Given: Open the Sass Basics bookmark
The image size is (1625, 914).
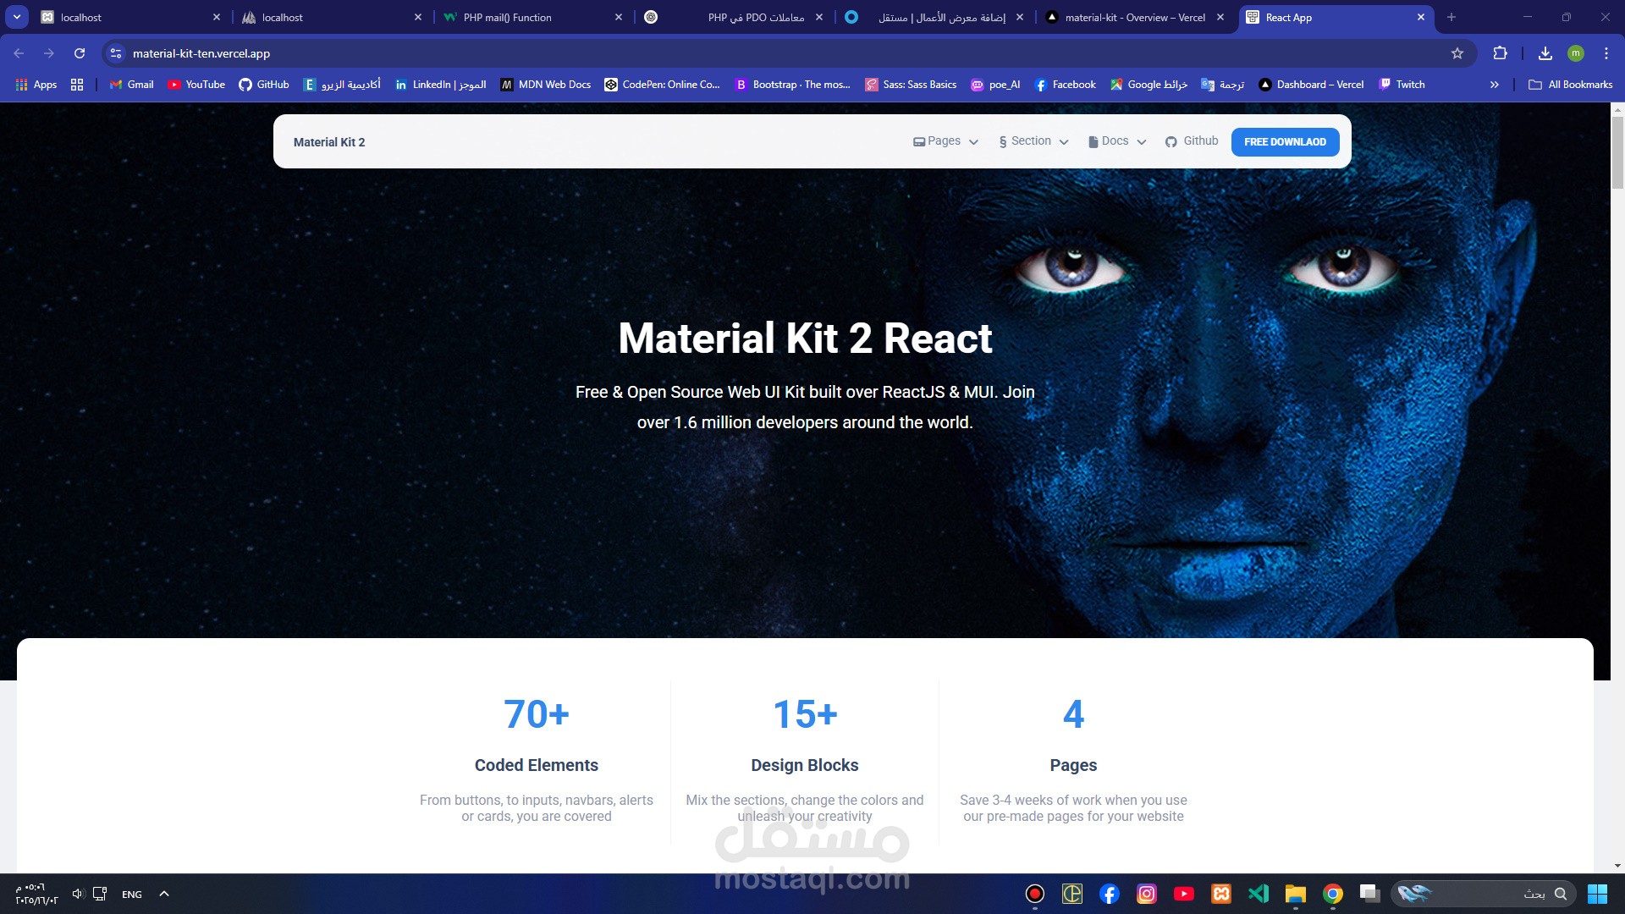Looking at the screenshot, I should pos(911,85).
